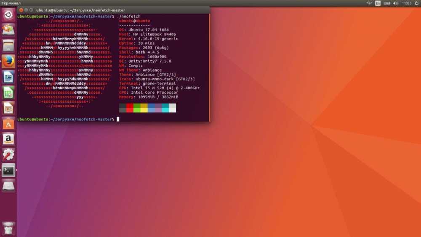Click the 'GPU: Intel Core Processor' line
This screenshot has width=421, height=237.
point(149,92)
